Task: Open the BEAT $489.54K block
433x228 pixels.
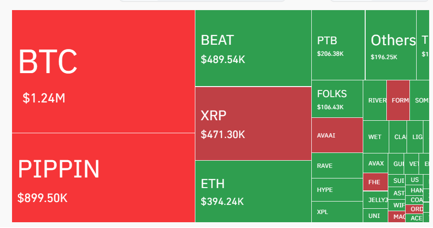Action: click(253, 48)
